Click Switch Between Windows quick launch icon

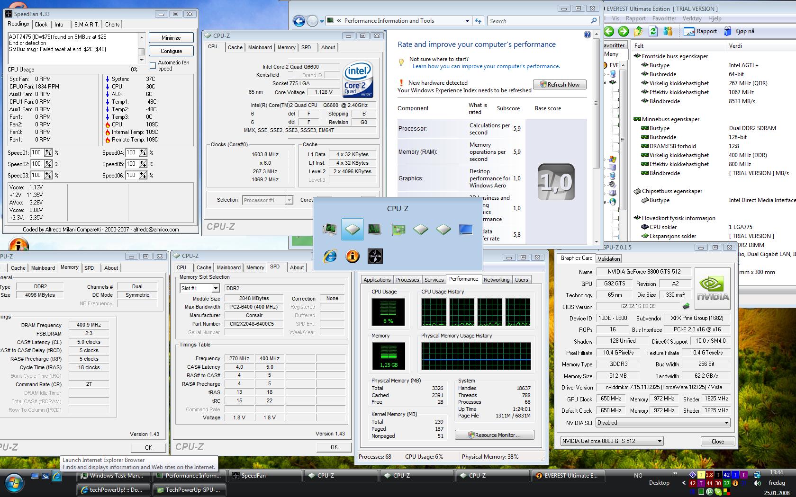coord(45,476)
